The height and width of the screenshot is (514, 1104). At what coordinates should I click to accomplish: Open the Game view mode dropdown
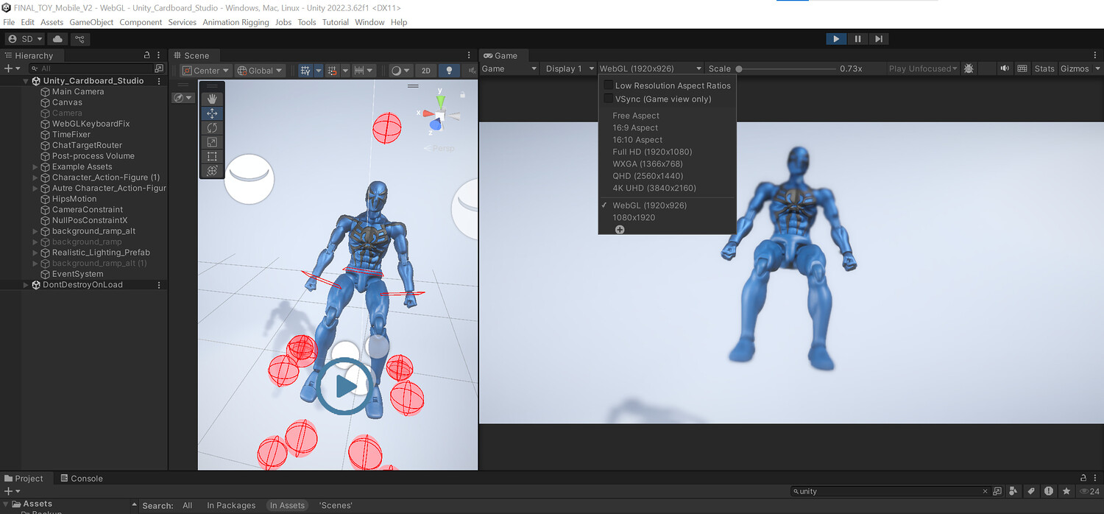point(509,68)
